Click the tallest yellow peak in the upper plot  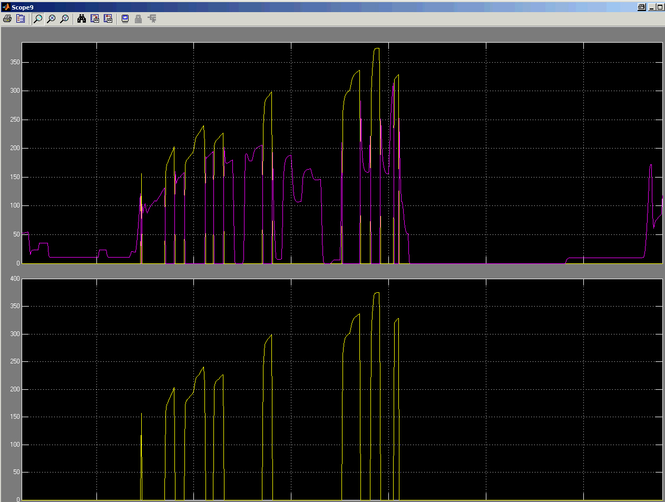pos(376,48)
